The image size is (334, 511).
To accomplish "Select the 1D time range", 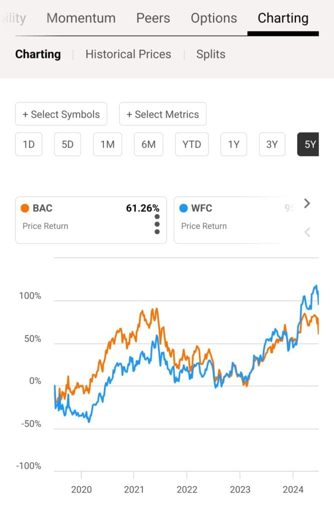I will pyautogui.click(x=28, y=144).
